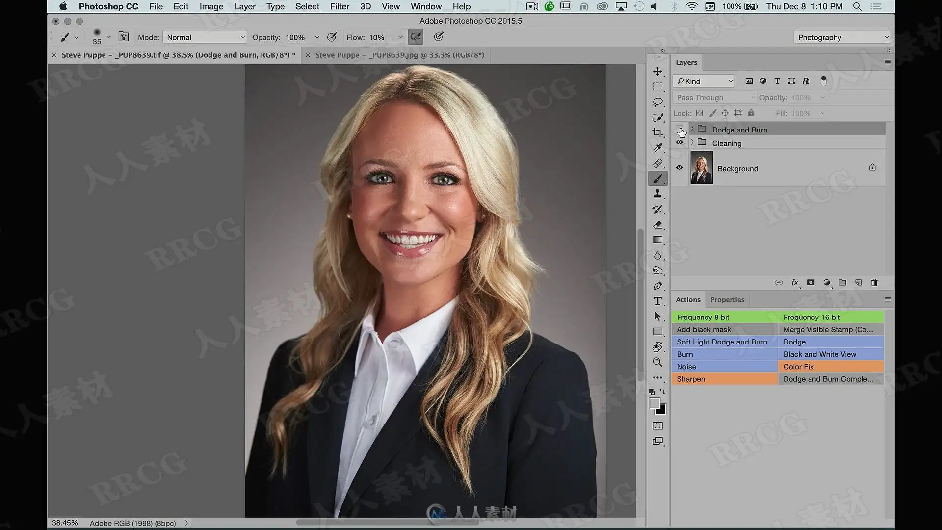The height and width of the screenshot is (530, 942).
Task: Select the Dodge tool in toolbar
Action: (x=657, y=270)
